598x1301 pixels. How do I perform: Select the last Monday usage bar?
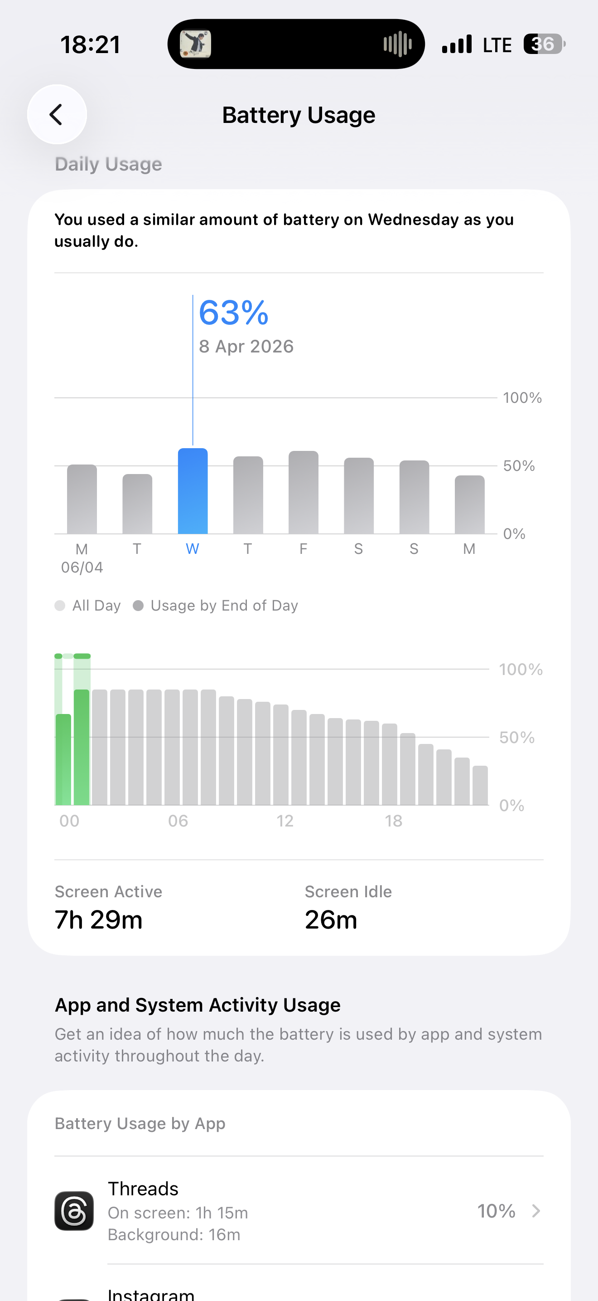click(x=469, y=504)
